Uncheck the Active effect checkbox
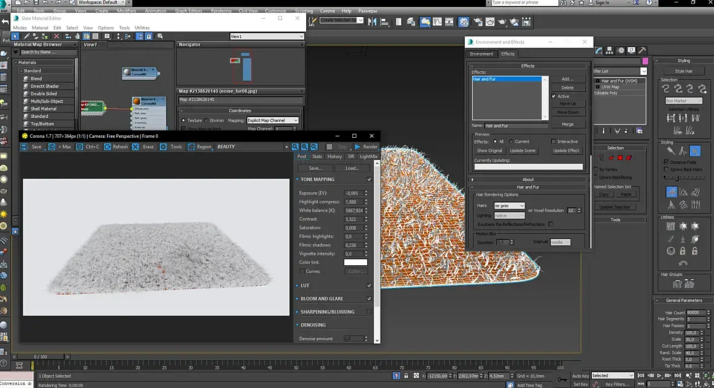714x388 pixels. tap(554, 96)
